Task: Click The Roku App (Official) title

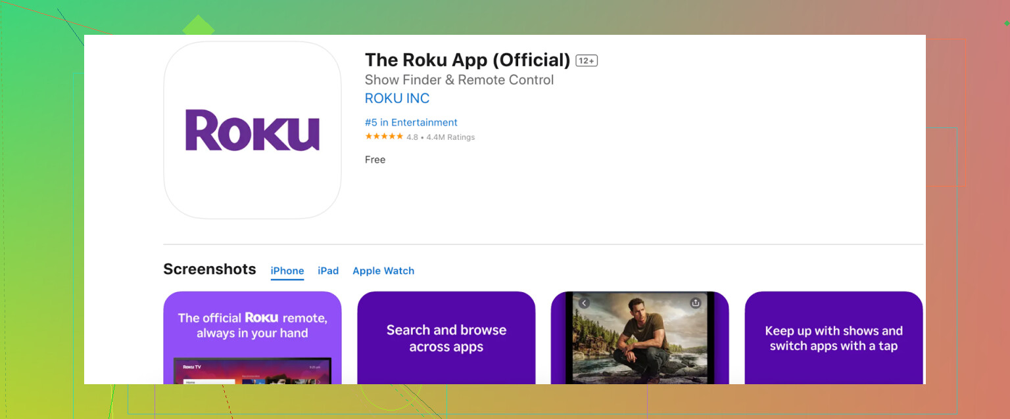Action: point(468,60)
